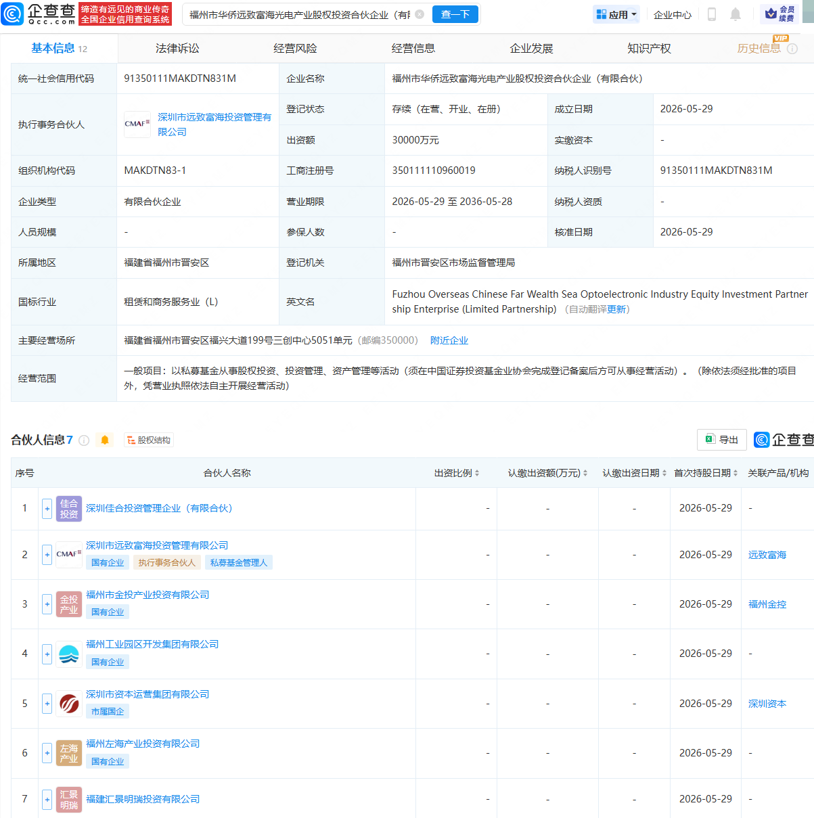
Task: Open 股权结构 chart button
Action: tap(149, 440)
